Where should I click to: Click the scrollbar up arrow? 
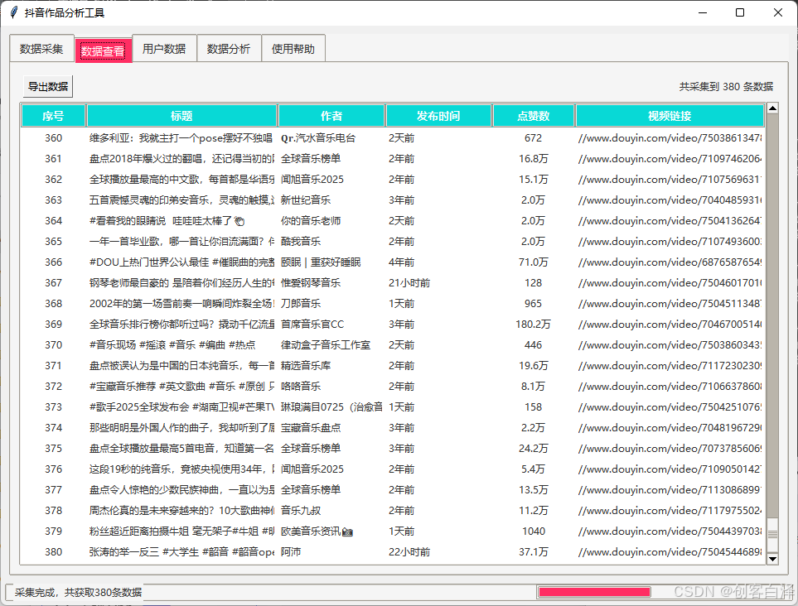click(x=772, y=108)
